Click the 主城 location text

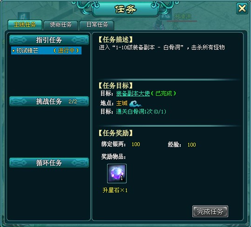pos(122,103)
